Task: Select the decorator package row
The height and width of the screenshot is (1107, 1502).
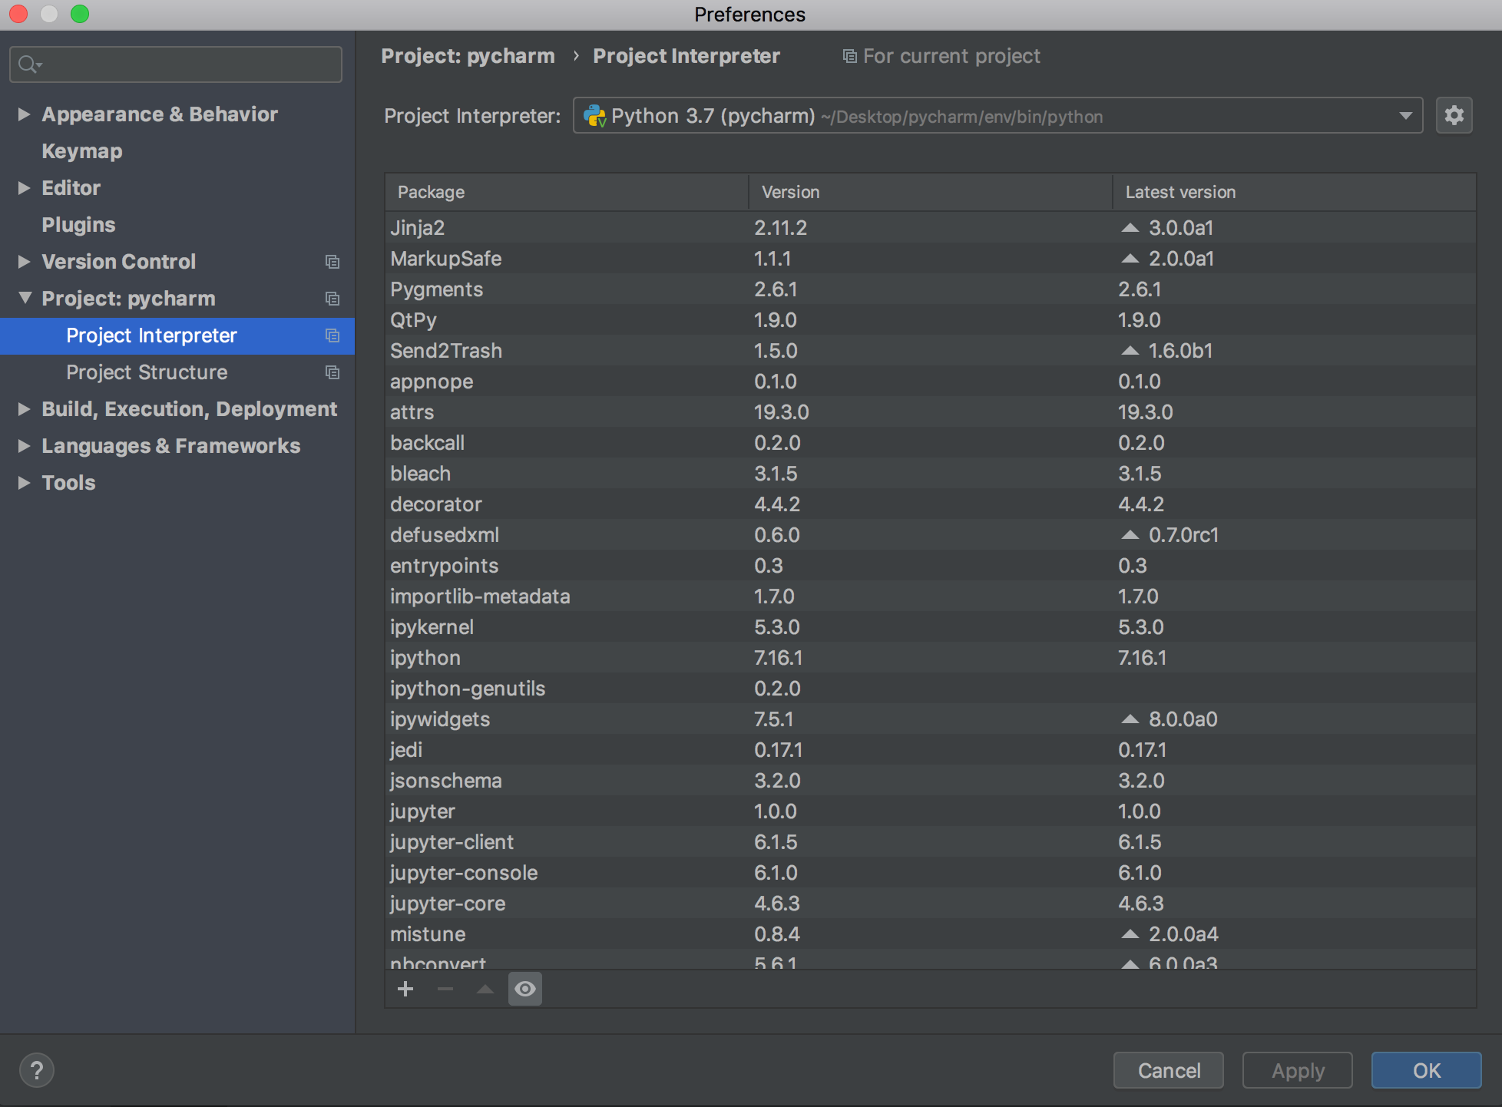Action: point(931,504)
